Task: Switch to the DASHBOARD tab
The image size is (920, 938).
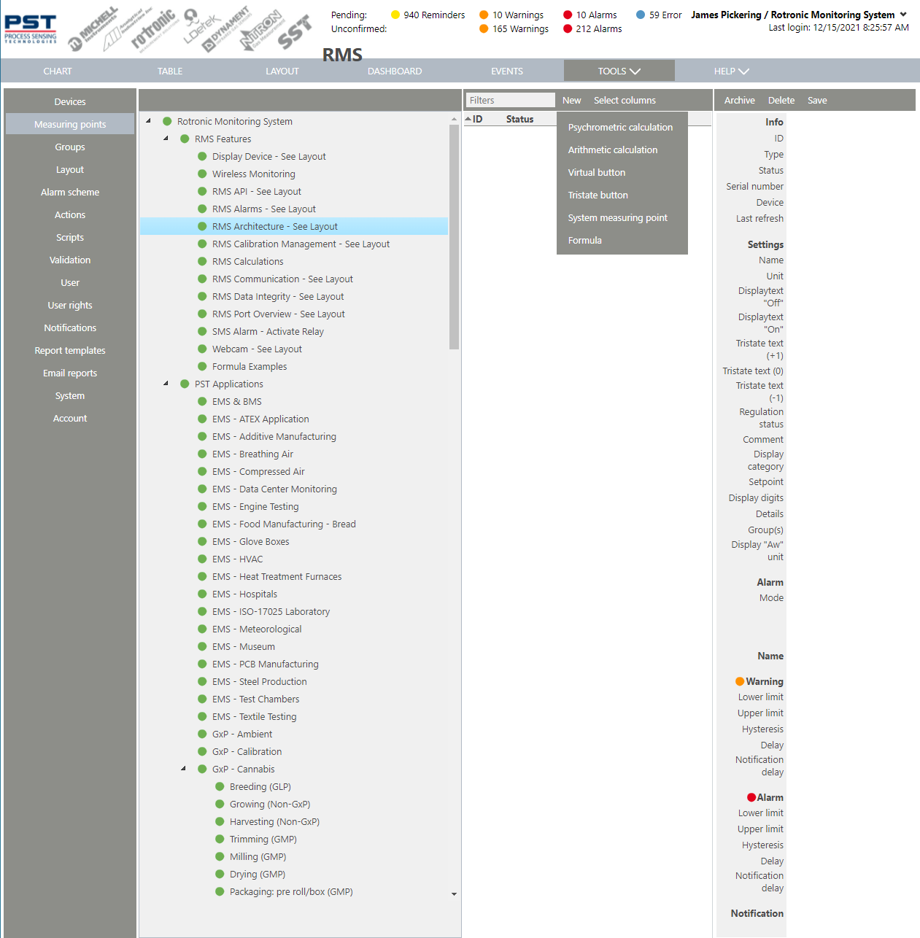Action: click(395, 71)
